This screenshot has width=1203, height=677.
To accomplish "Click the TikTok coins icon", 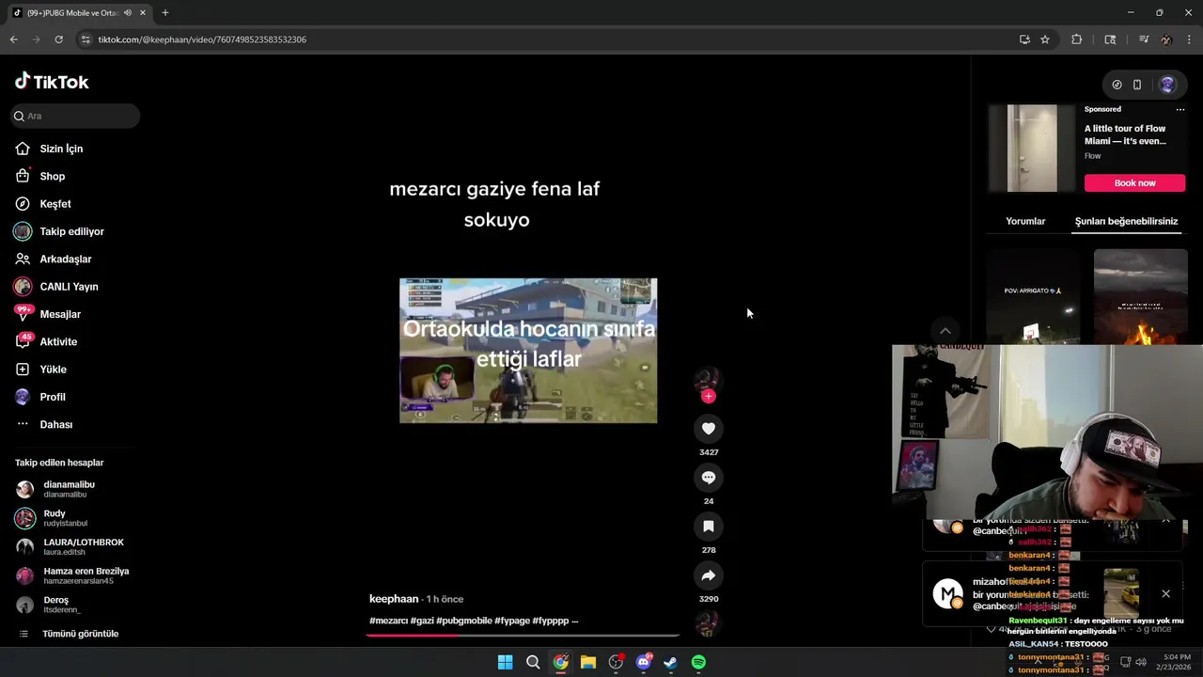I will 1117,85.
